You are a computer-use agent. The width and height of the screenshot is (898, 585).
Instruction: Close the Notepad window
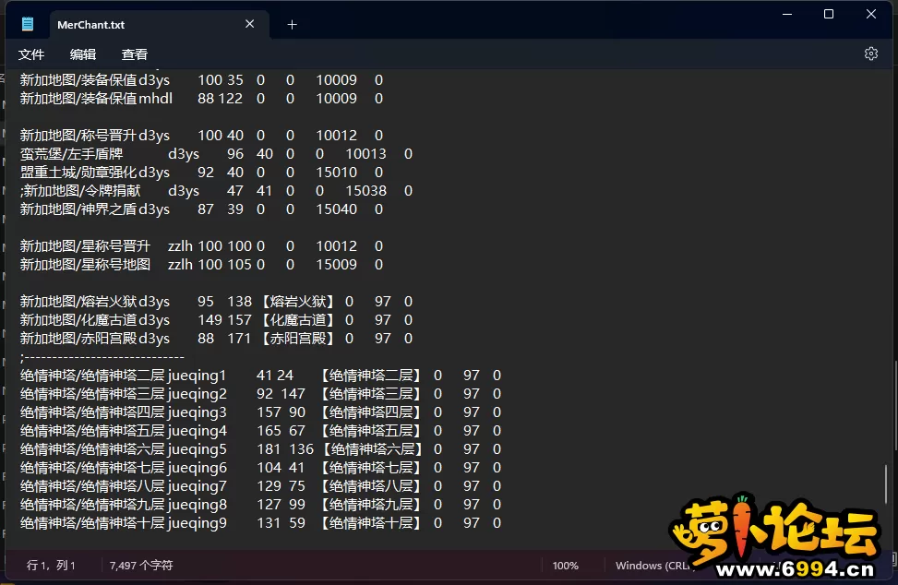pyautogui.click(x=871, y=14)
